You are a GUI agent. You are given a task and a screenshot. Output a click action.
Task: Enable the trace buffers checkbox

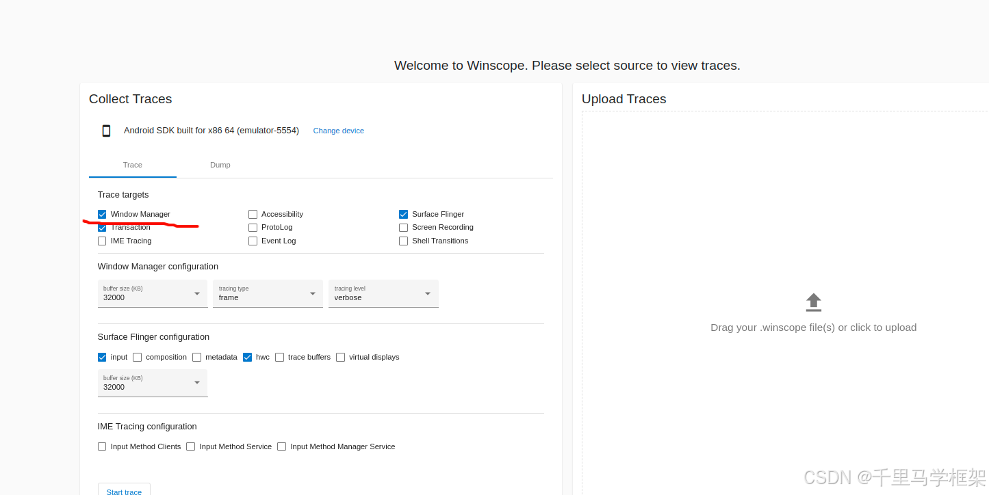click(x=279, y=357)
